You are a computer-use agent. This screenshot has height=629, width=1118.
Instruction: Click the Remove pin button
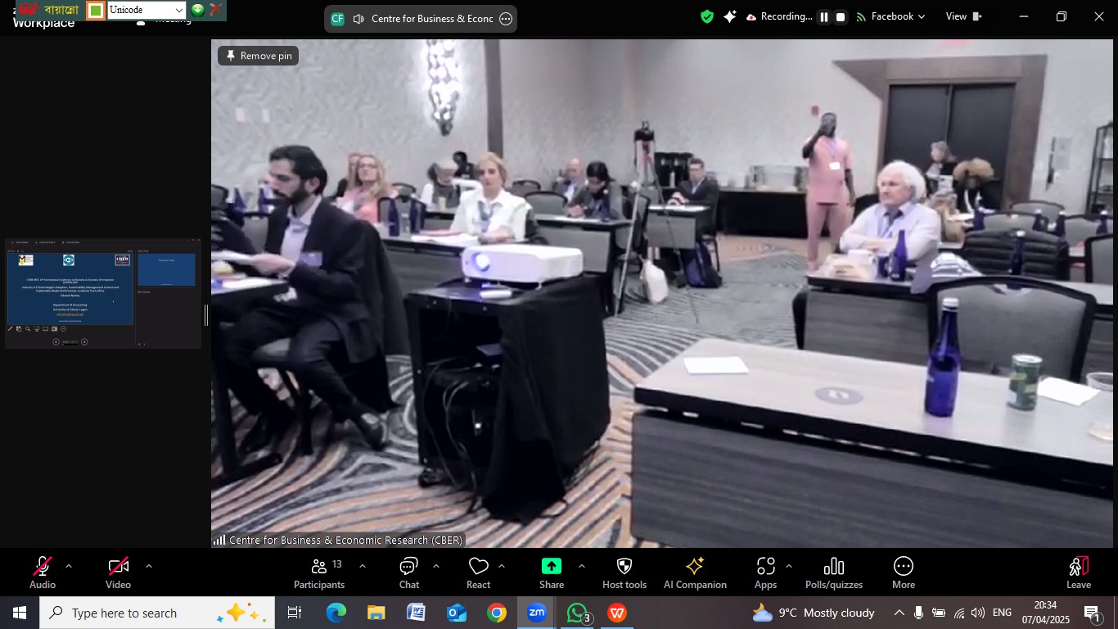pos(259,56)
